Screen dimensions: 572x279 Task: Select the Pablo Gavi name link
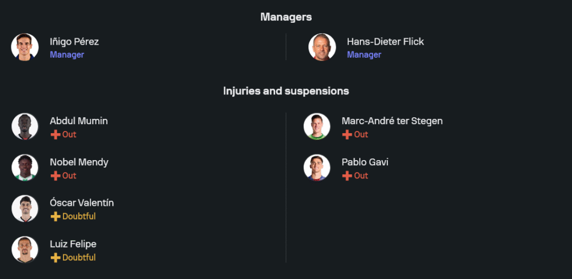click(365, 162)
